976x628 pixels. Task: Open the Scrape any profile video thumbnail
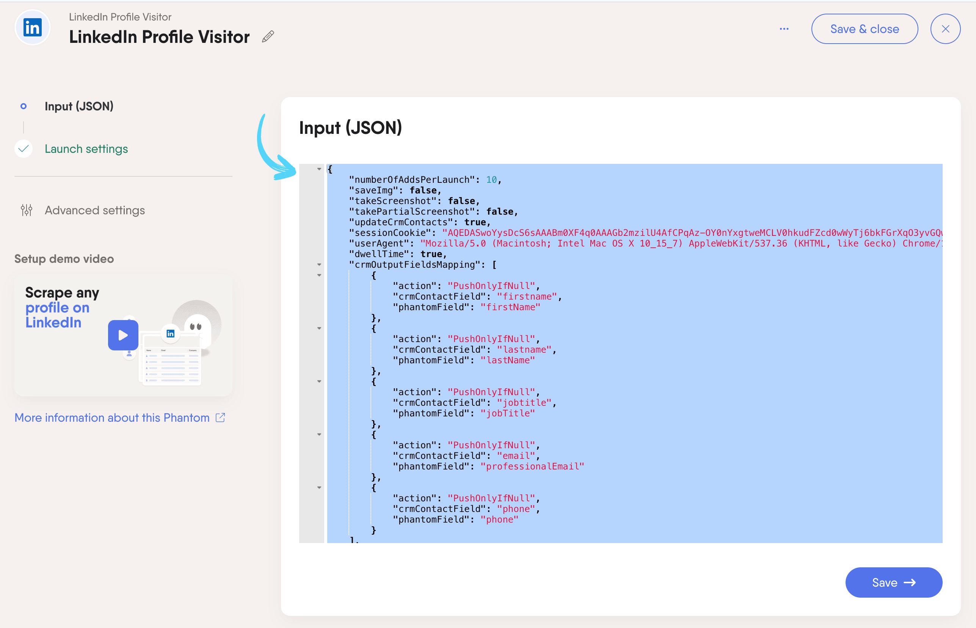(x=124, y=335)
